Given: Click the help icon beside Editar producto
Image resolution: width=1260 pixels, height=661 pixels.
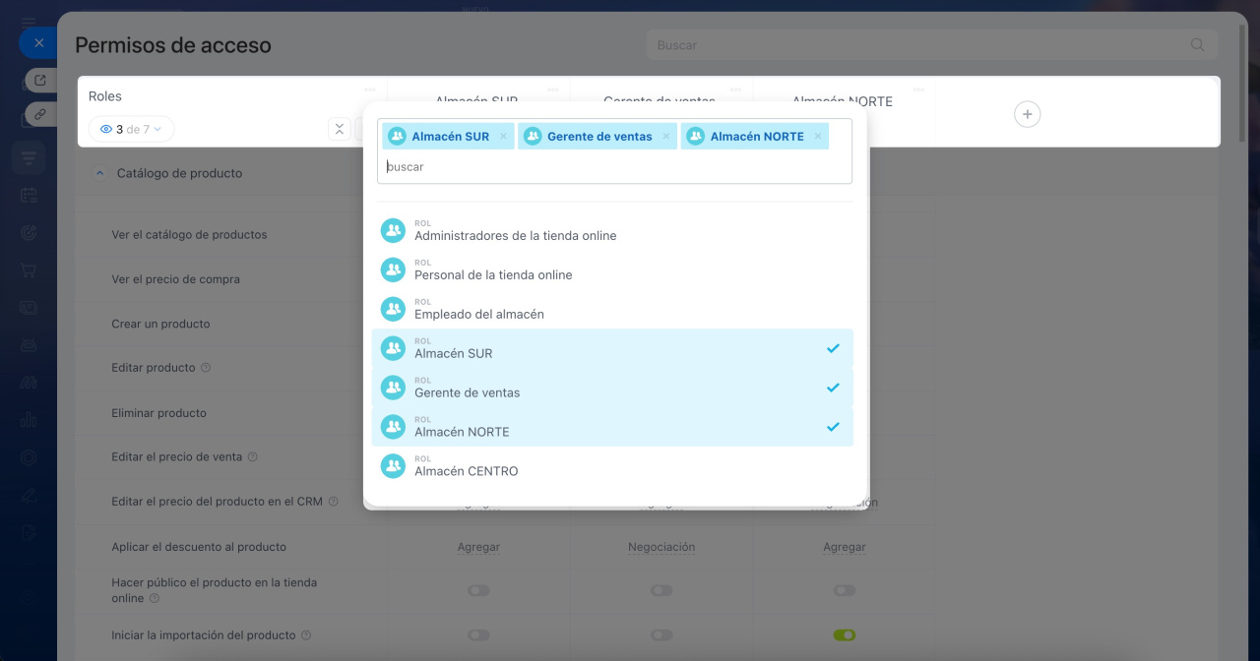Looking at the screenshot, I should 206,368.
